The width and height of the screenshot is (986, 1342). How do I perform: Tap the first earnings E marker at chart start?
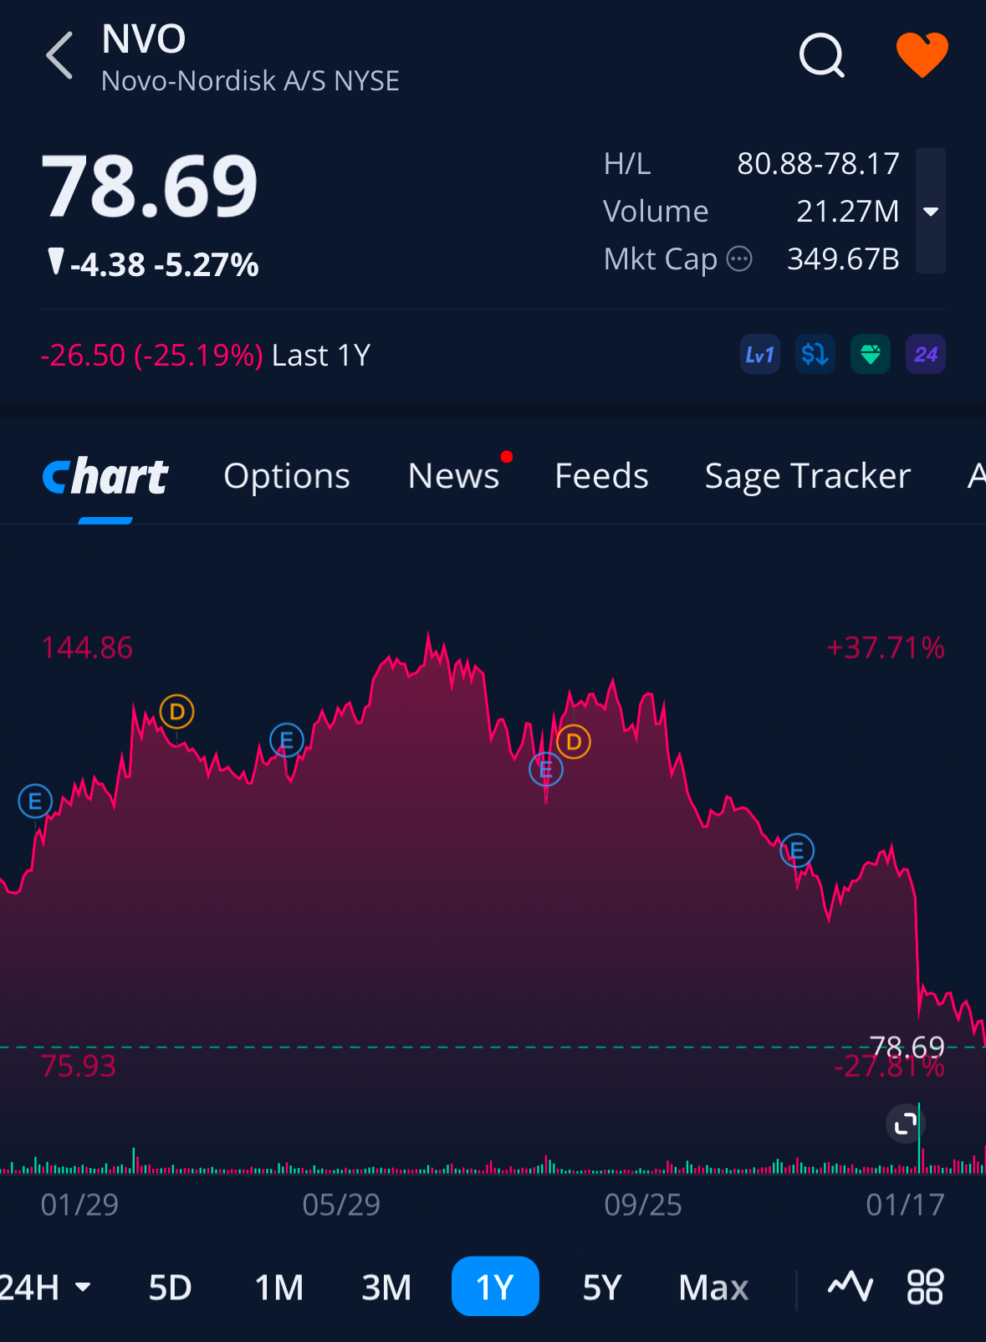pos(35,802)
